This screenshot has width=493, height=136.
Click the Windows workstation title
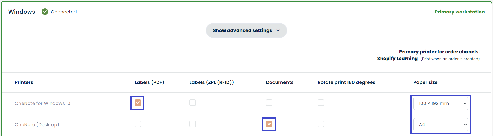pos(22,12)
